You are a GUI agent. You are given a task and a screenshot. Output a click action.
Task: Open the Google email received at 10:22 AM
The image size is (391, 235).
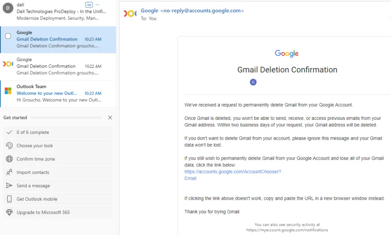56,66
